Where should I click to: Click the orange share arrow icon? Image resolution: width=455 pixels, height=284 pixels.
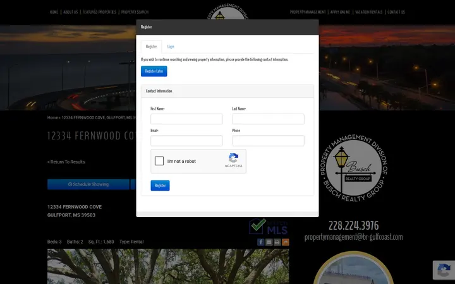point(285,242)
